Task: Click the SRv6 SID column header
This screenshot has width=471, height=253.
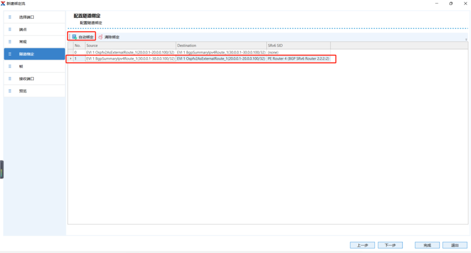Action: pyautogui.click(x=299, y=45)
